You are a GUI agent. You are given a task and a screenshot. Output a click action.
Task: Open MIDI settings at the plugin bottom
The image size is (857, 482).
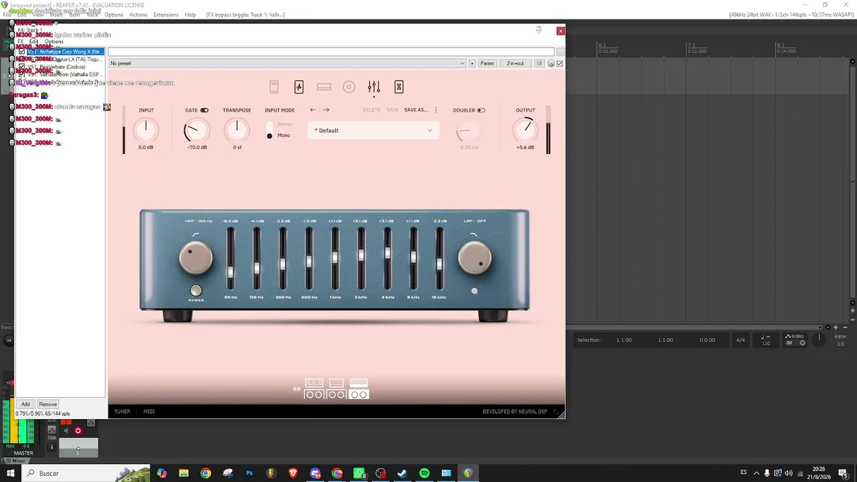point(149,412)
